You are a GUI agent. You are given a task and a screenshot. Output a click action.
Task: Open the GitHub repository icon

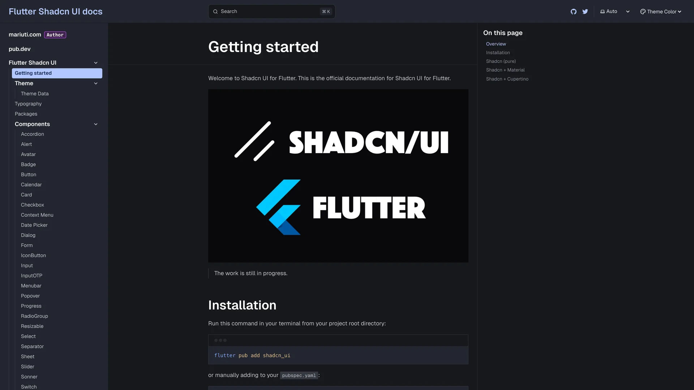point(574,11)
